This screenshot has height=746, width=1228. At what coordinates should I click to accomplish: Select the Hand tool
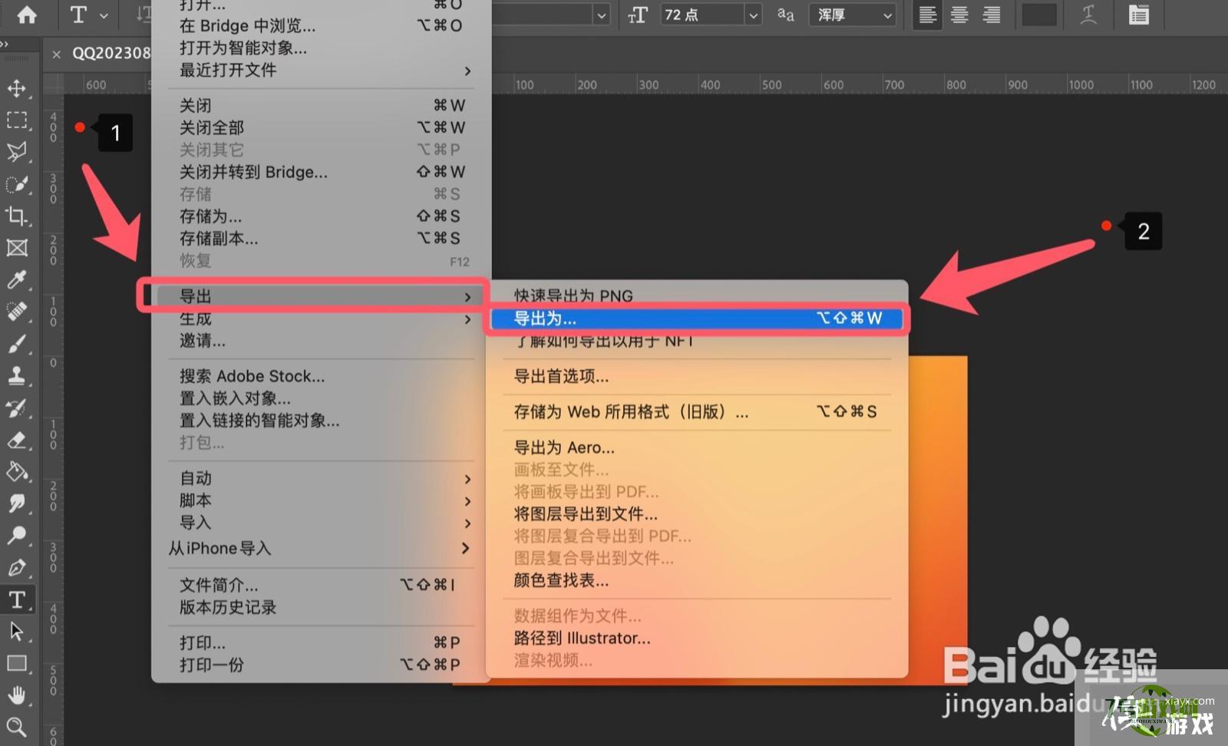pos(17,695)
